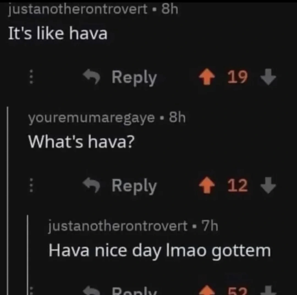Viewport: 297px width, 295px height.
Task: Collapse thread via line beside "Hava nice day"
Action: point(28,255)
